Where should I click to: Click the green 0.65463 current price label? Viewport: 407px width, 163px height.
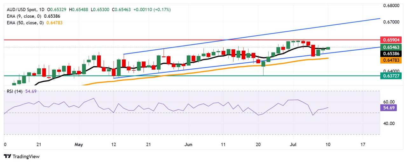click(x=392, y=47)
